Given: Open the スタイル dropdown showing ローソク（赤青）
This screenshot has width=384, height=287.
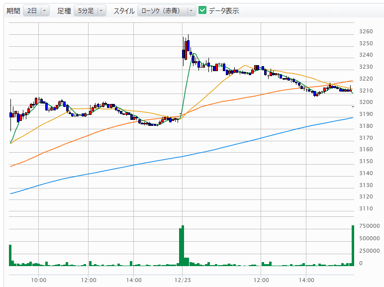Looking at the screenshot, I should tap(167, 10).
